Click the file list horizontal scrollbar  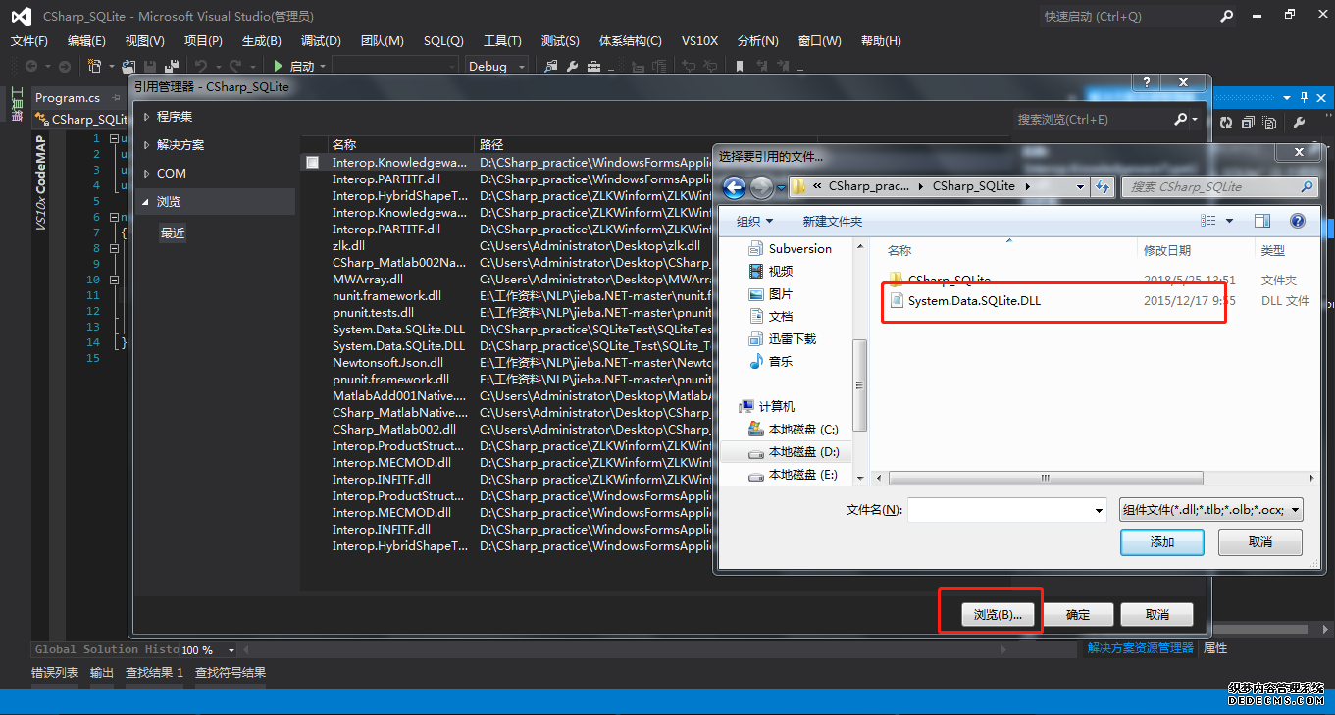pyautogui.click(x=1046, y=479)
